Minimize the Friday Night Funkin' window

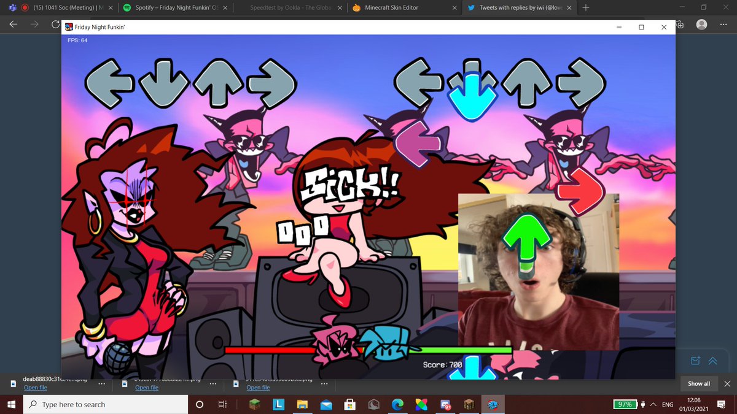point(619,27)
